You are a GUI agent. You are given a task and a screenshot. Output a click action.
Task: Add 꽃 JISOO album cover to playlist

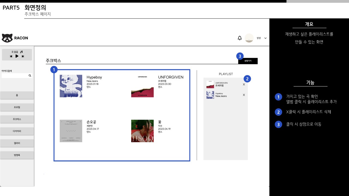[x=142, y=131]
